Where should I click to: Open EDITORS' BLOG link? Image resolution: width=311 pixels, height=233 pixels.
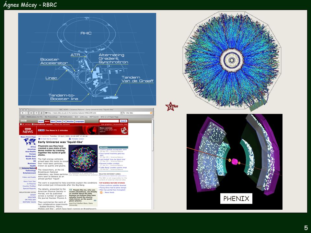point(29,202)
